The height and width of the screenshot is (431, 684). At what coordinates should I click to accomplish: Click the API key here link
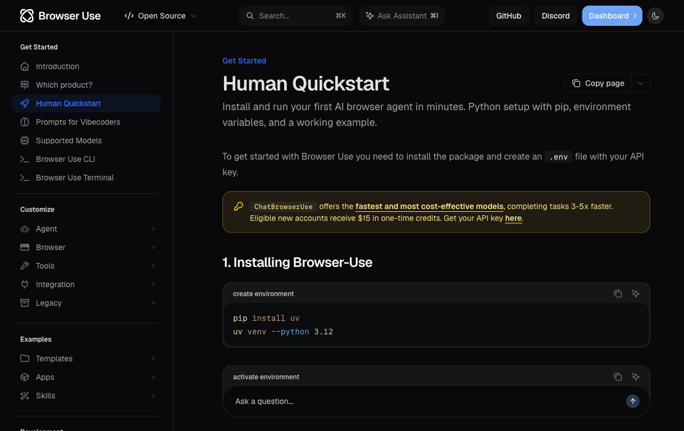point(513,218)
